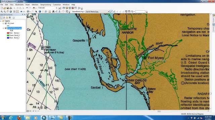Open the Customize menu
The width and height of the screenshot is (215, 120).
coord(57,5)
